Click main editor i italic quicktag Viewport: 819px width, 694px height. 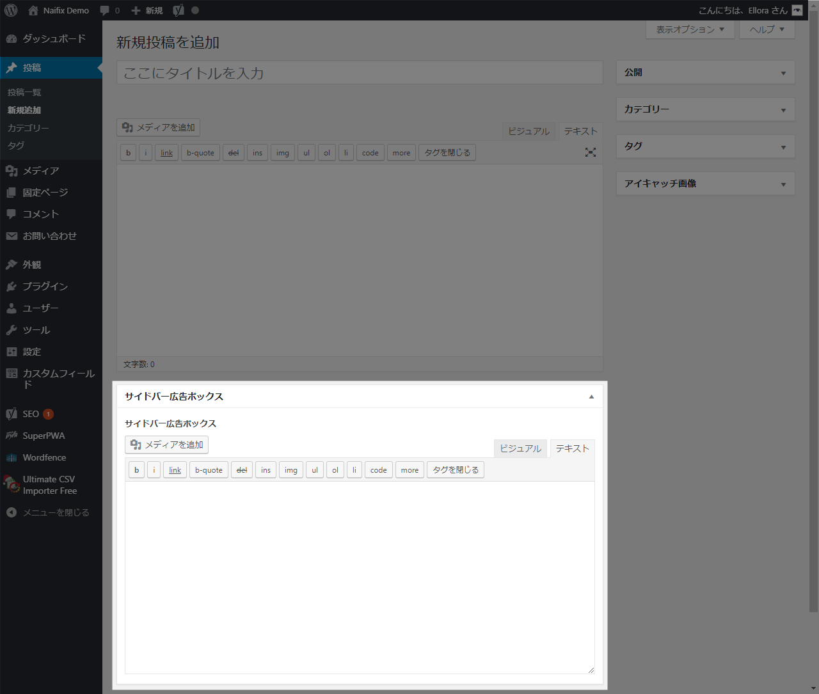pyautogui.click(x=145, y=153)
